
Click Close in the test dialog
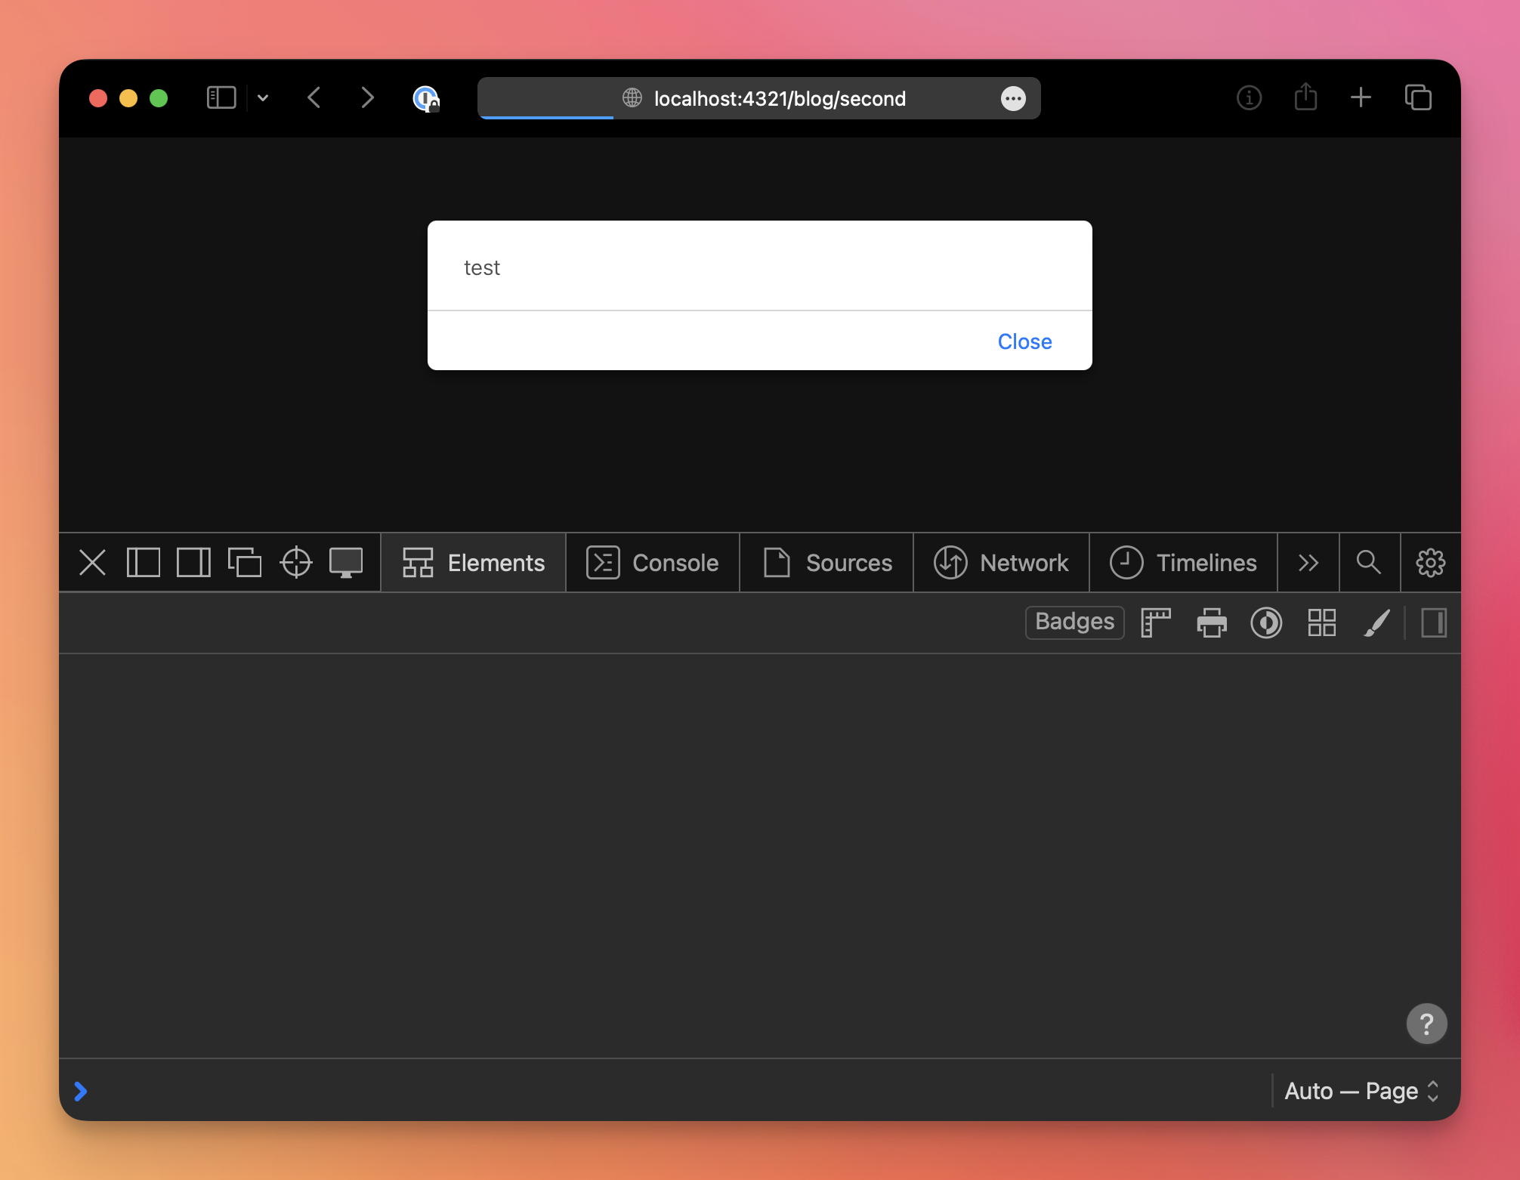1024,341
